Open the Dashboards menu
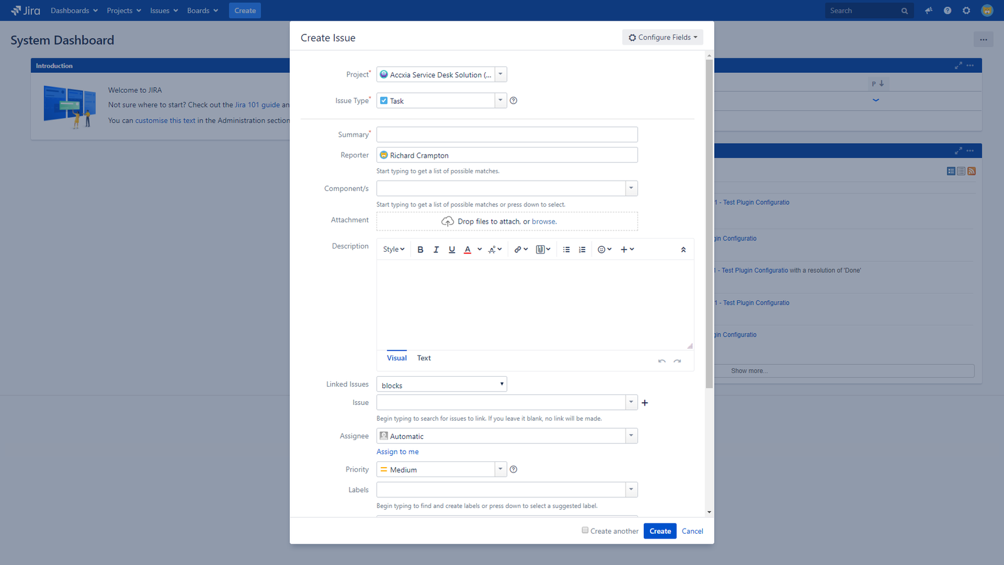 (x=74, y=11)
